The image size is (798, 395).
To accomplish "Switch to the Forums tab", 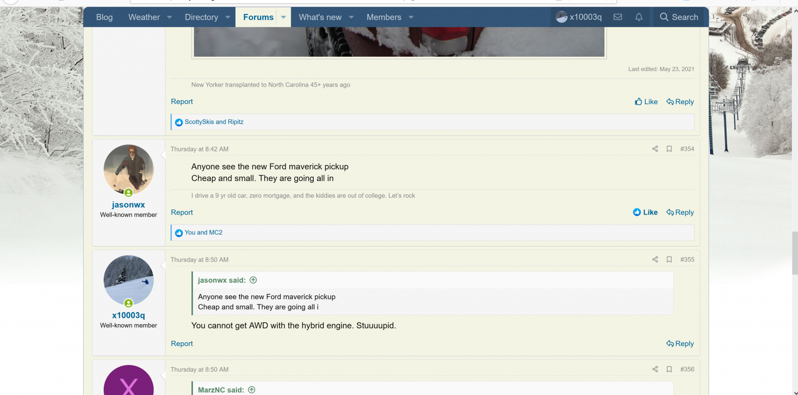I will (258, 17).
